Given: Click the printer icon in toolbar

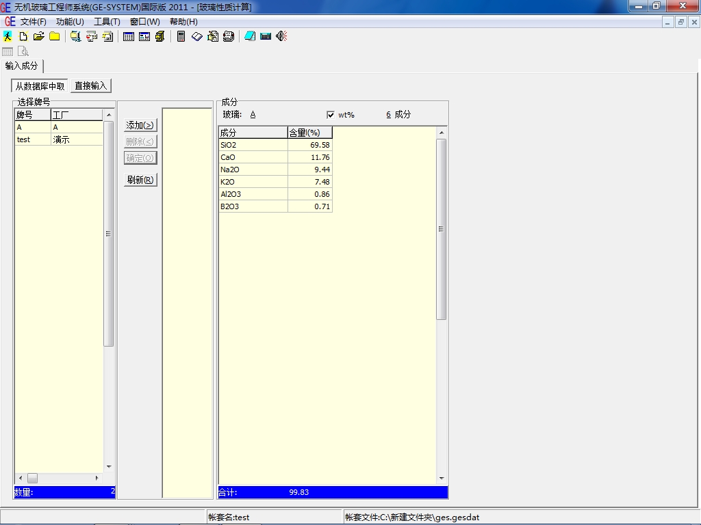Looking at the screenshot, I should pos(229,37).
